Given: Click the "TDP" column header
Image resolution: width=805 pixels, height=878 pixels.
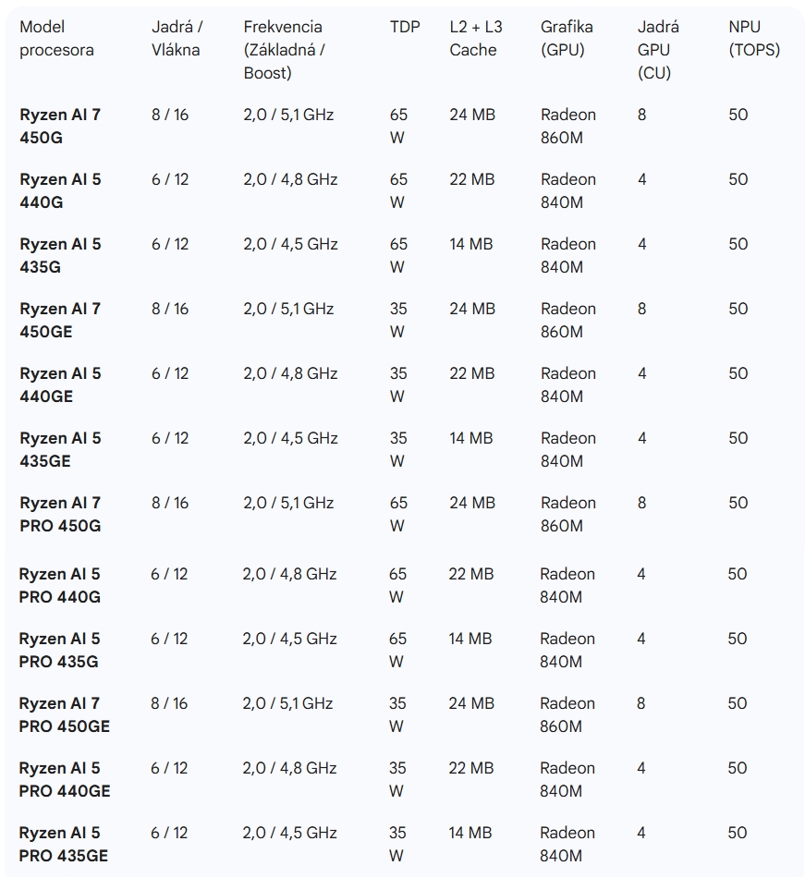Looking at the screenshot, I should (x=405, y=28).
